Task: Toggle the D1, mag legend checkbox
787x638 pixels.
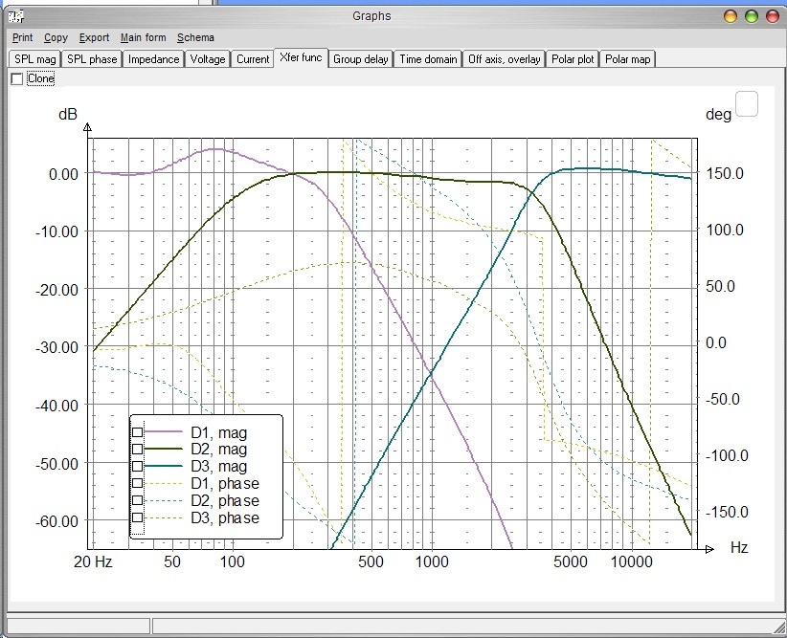Action: point(137,432)
